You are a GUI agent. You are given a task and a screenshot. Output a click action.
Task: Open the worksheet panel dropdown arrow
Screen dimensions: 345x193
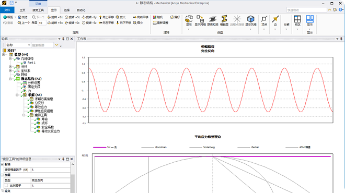(x=337, y=39)
